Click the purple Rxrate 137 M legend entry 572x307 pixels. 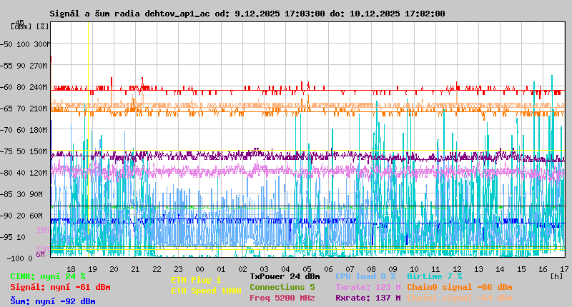click(368, 298)
